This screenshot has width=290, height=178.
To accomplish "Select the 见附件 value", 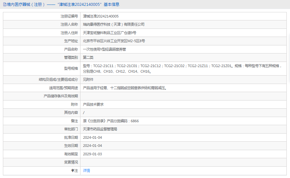I will pos(88,79).
